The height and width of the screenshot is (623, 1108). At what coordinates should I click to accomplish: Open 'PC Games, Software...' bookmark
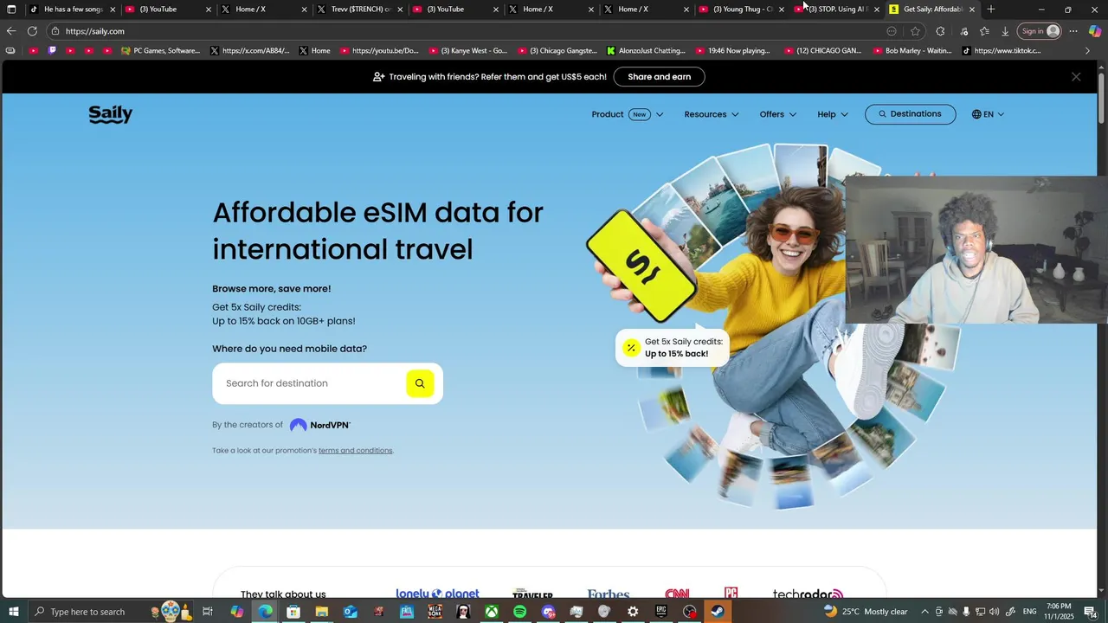point(161,51)
